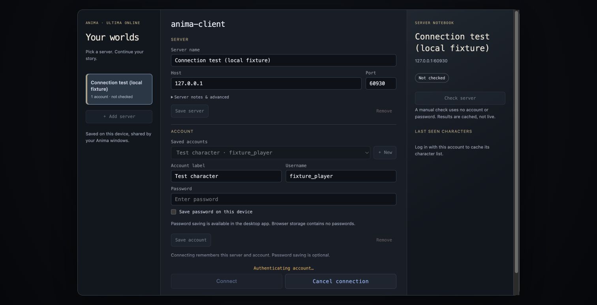Click the Host field showing 127.0.0.1

266,83
